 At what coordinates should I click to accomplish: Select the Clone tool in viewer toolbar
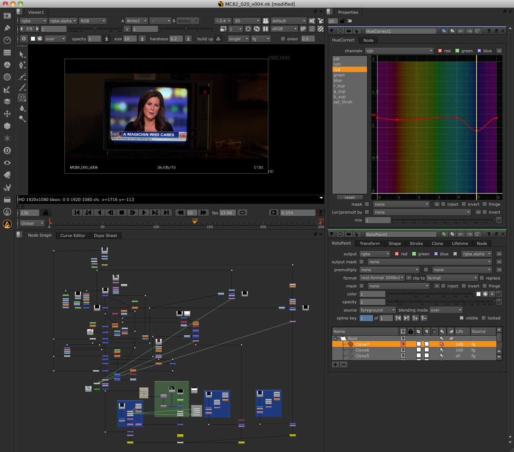(x=22, y=97)
